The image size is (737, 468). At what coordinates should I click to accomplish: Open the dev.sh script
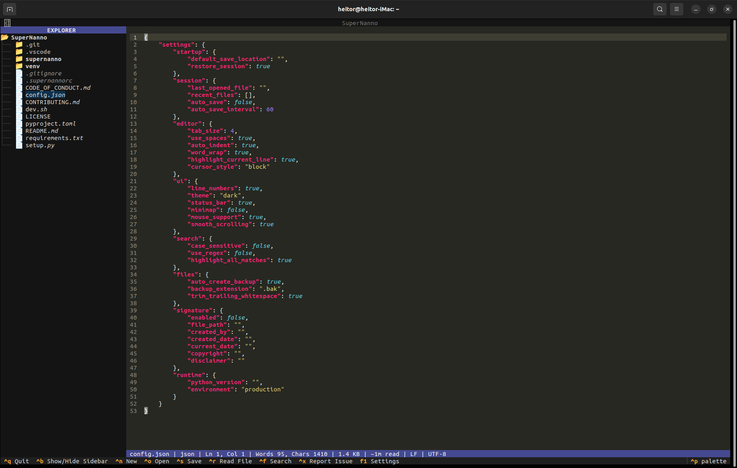click(36, 109)
